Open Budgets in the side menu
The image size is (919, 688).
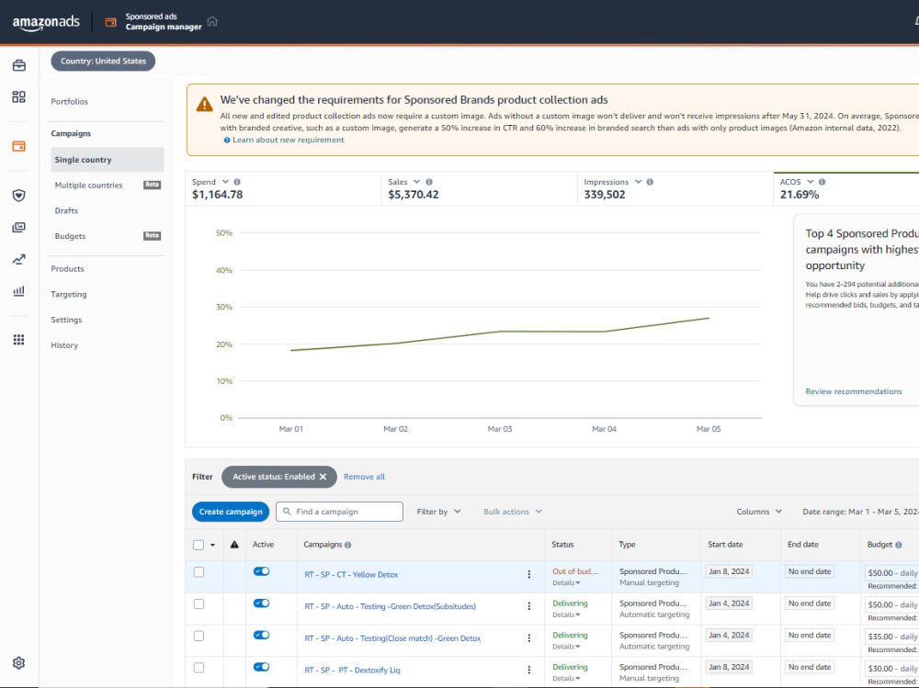click(71, 236)
